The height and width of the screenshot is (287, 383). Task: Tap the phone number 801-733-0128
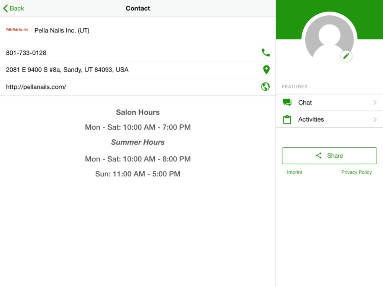tap(26, 53)
